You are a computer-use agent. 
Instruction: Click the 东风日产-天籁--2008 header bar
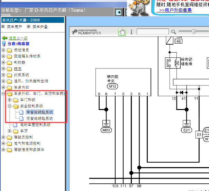(33, 20)
